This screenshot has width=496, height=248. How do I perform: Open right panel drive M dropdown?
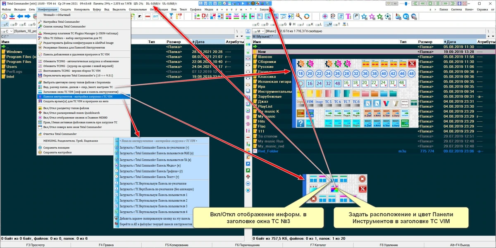point(258,31)
